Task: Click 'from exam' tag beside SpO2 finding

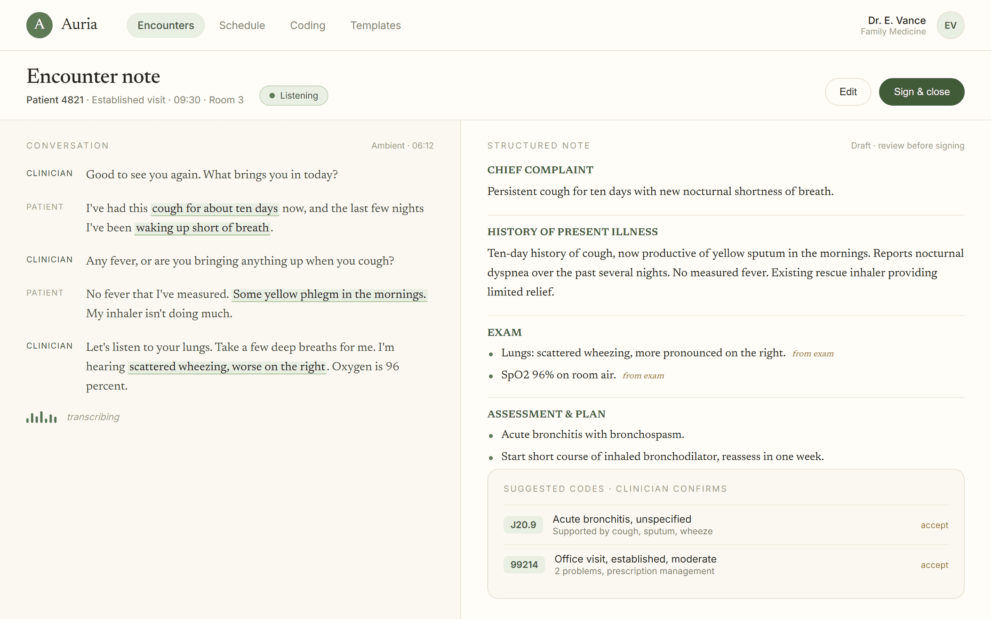Action: [x=643, y=376]
